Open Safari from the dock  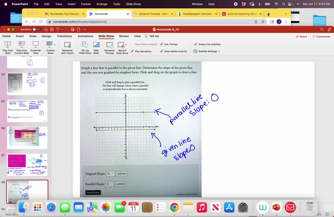click(51, 208)
